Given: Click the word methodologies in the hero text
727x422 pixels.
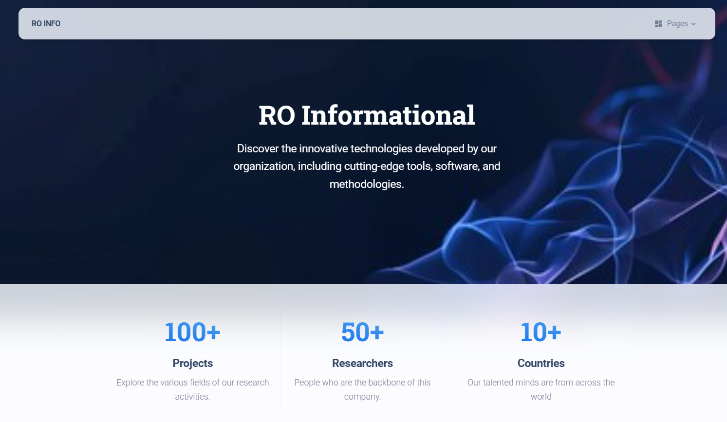Looking at the screenshot, I should pyautogui.click(x=365, y=184).
